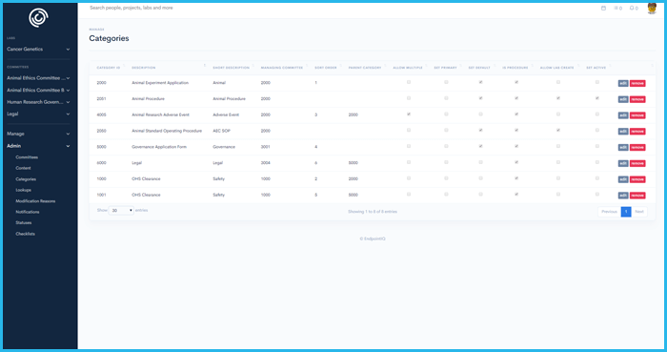Open Modification Reasons in Admin menu
The image size is (667, 352).
click(x=35, y=201)
